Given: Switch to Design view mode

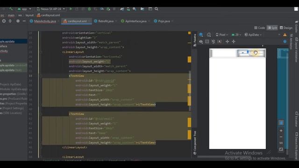Looking at the screenshot, I should tap(286, 28).
